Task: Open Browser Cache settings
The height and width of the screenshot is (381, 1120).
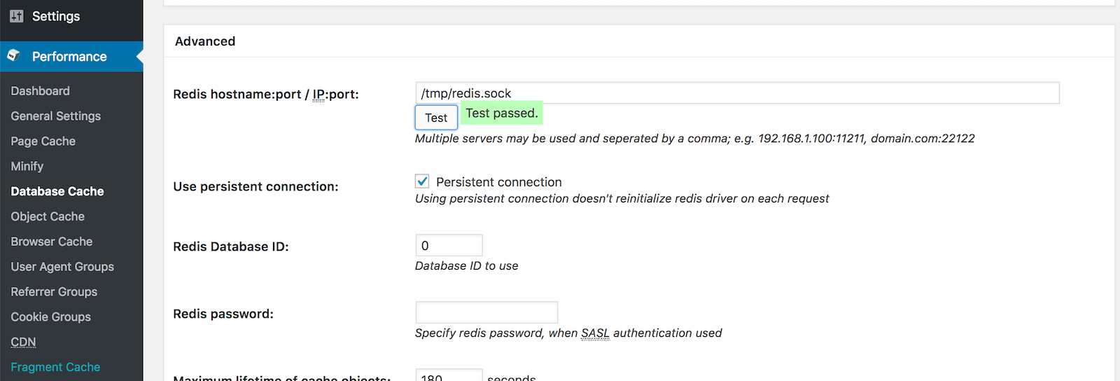Action: coord(51,242)
